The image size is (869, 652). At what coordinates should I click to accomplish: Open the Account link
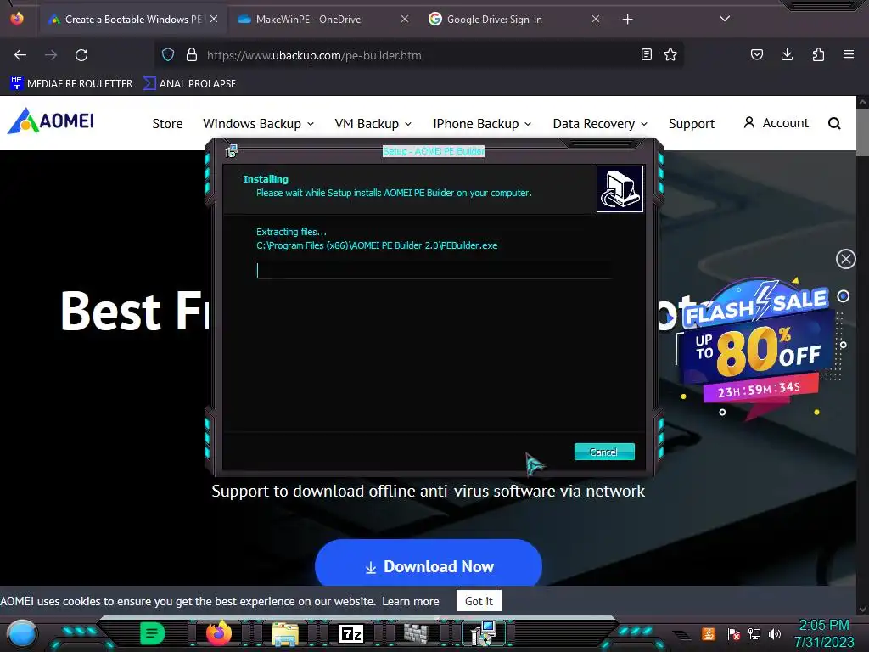click(x=776, y=123)
